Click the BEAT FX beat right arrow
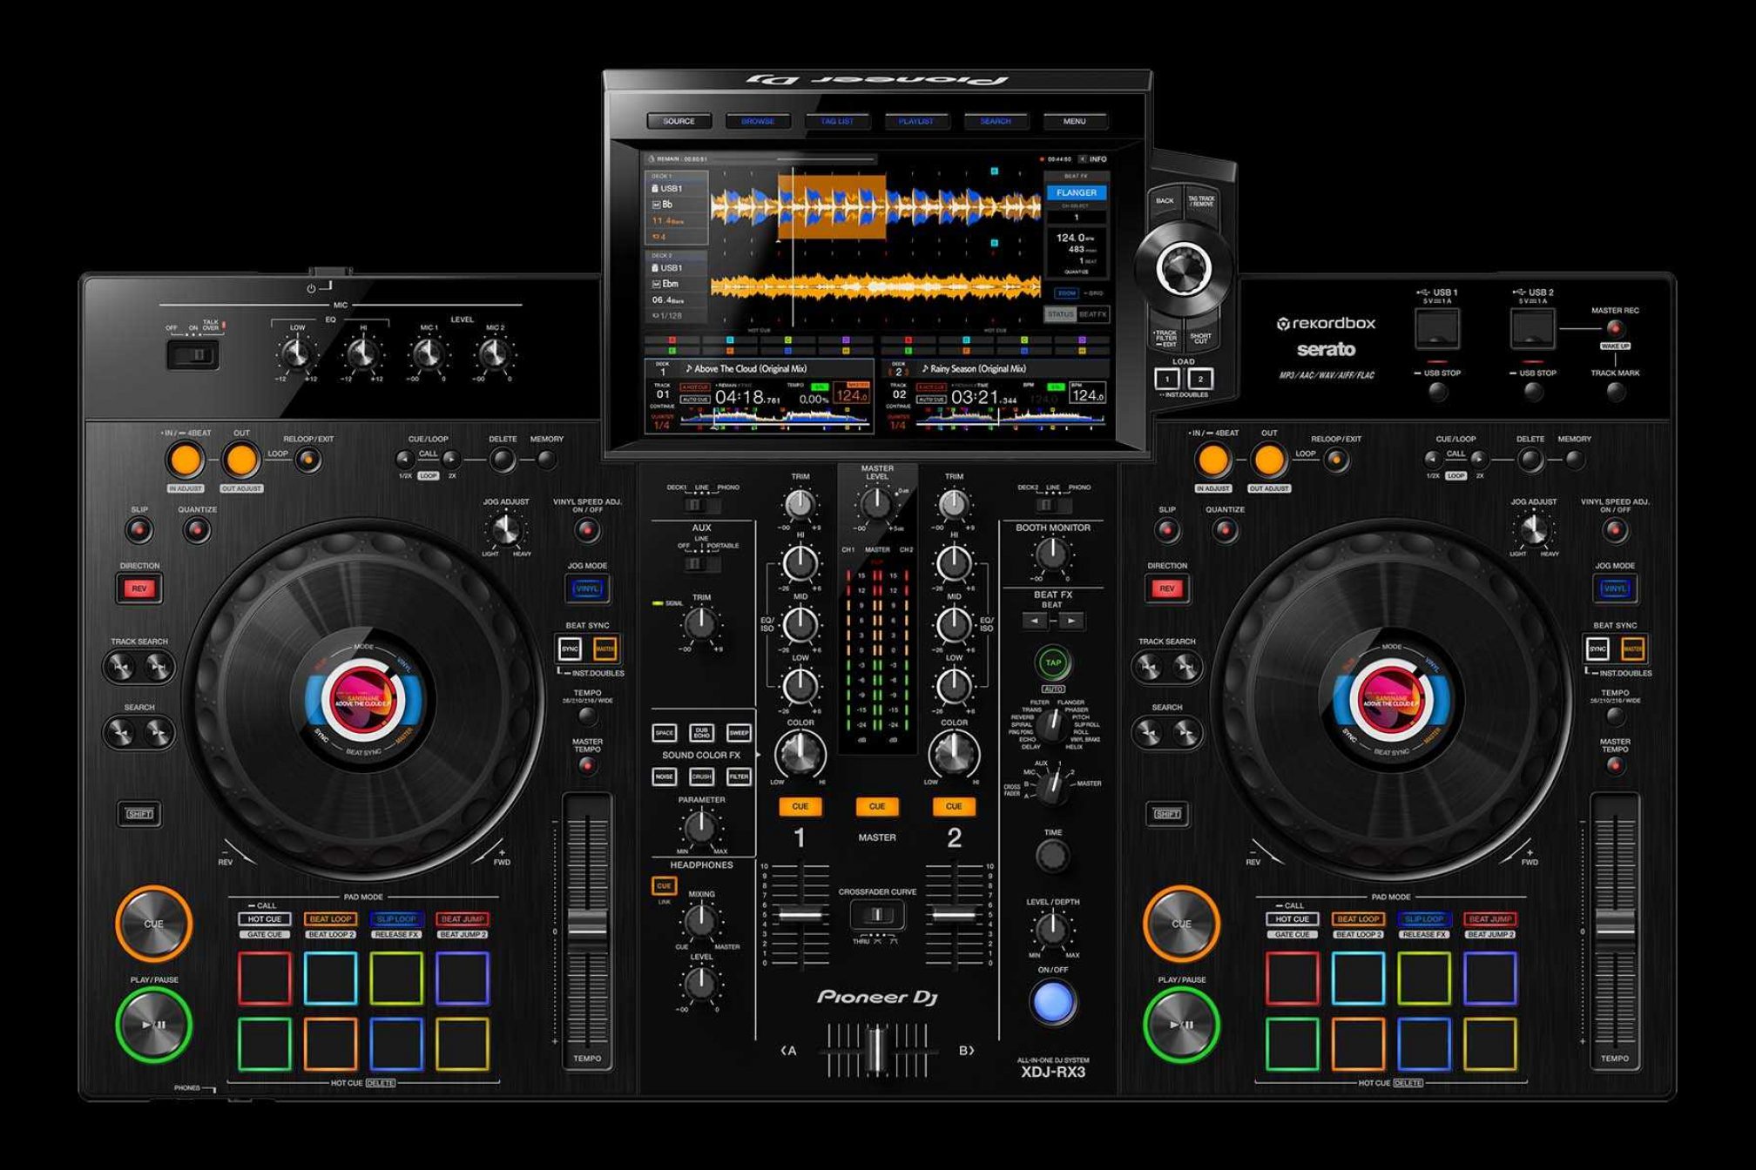Screen dimensions: 1756x1170 pos(1072,621)
